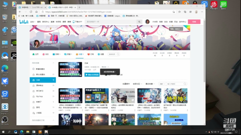Select 原神考古 folder
Viewport: 241px width, 135px height.
43,86
